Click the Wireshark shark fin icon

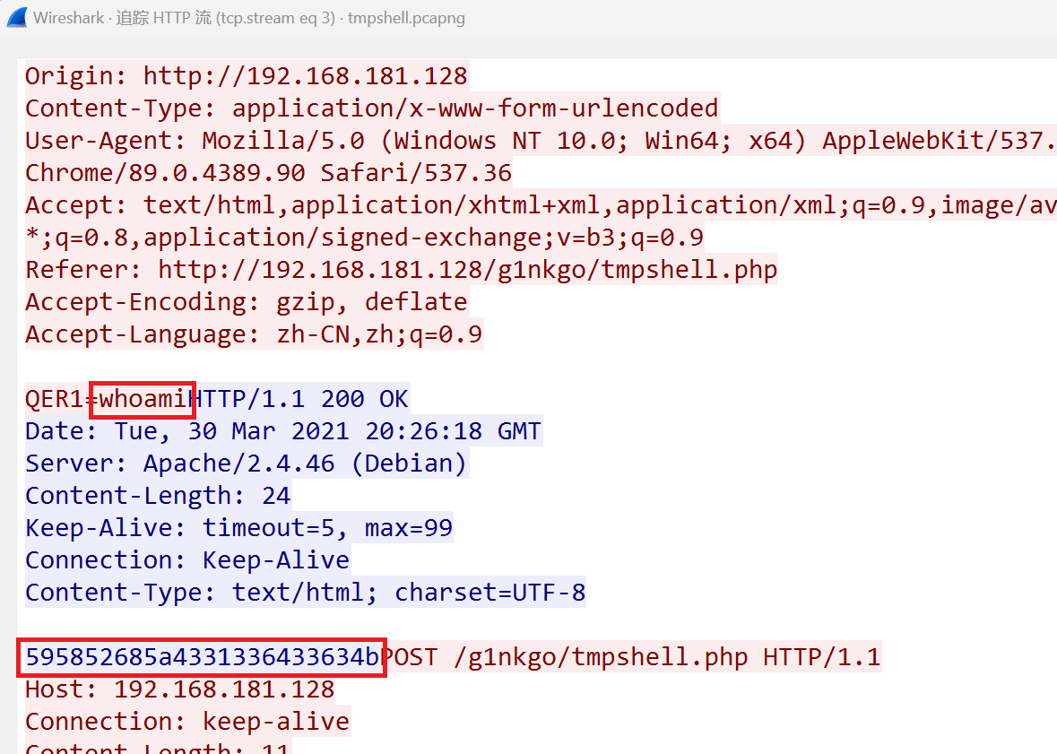pos(17,18)
